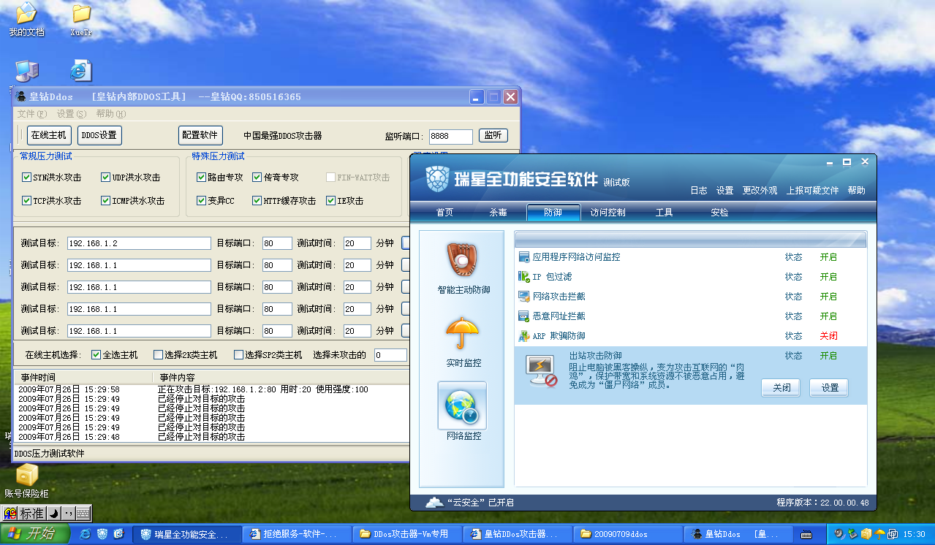Click the 测试目标 field with 192.168.1.2
The width and height of the screenshot is (935, 545).
[x=139, y=243]
